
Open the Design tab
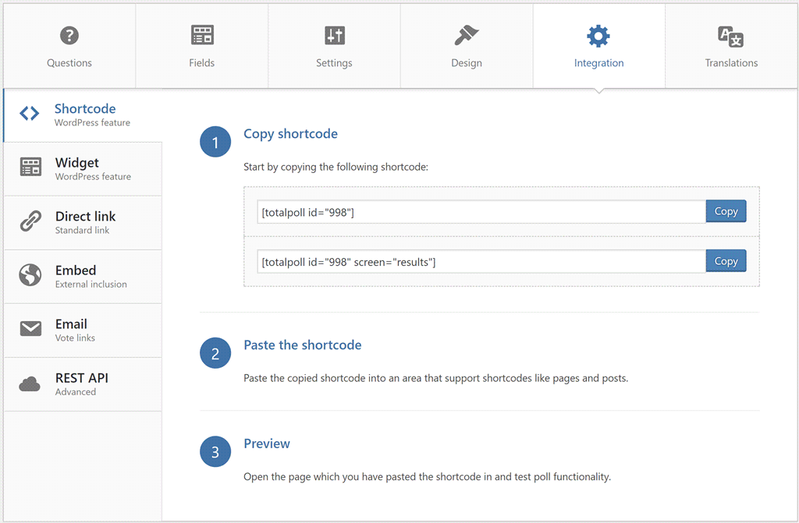click(x=467, y=46)
